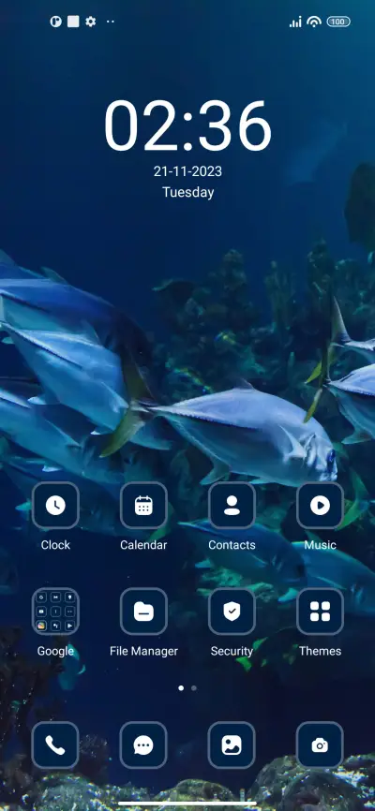Tap the Themes label text
Viewport: 375px width, 811px height.
coord(320,651)
